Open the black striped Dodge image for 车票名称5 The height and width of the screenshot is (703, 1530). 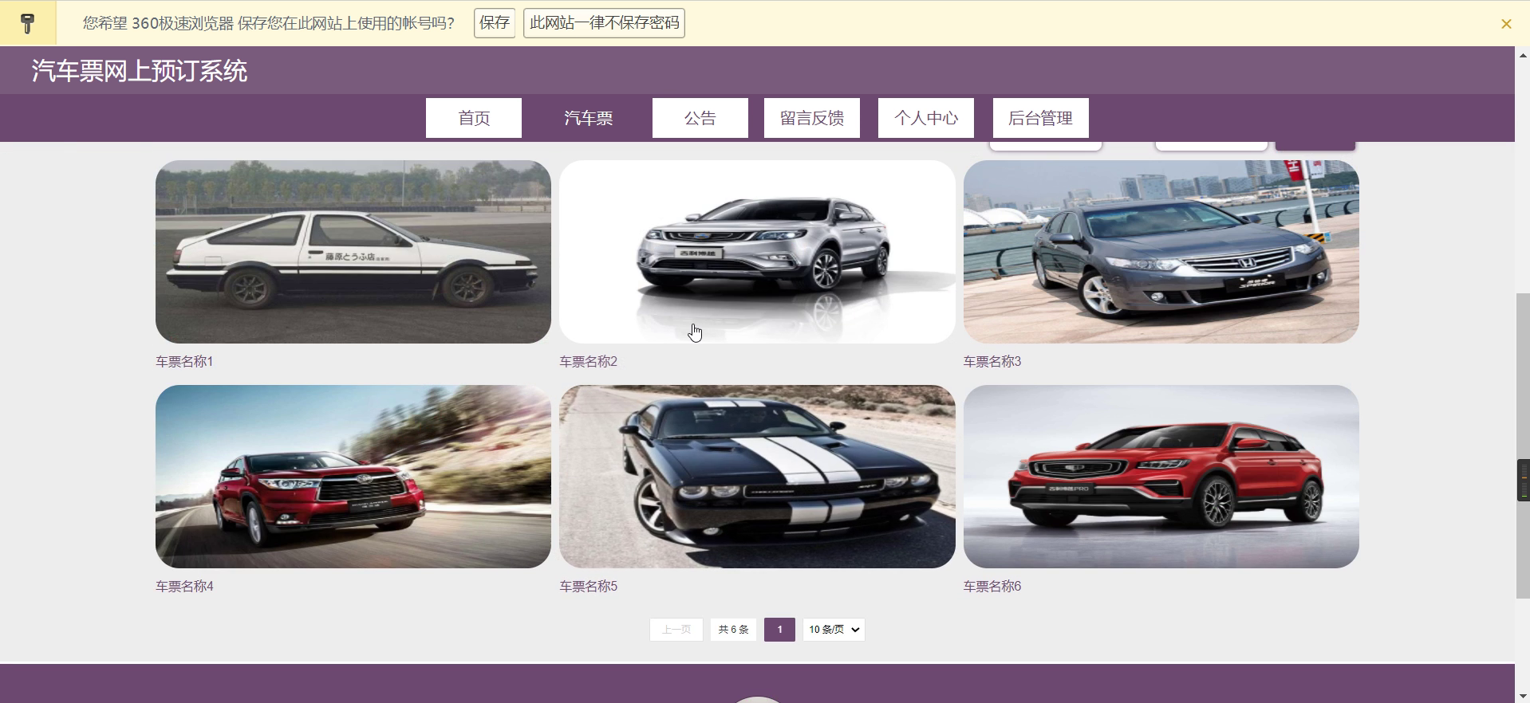click(x=757, y=477)
